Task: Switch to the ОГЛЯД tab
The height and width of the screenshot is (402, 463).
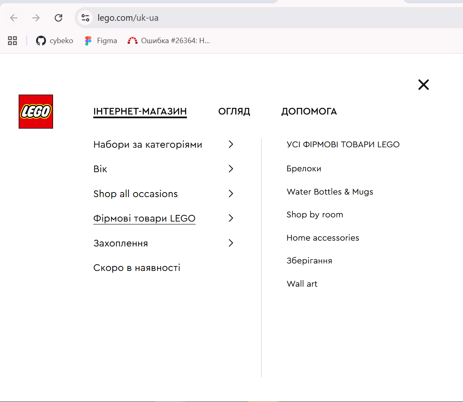Action: point(234,112)
